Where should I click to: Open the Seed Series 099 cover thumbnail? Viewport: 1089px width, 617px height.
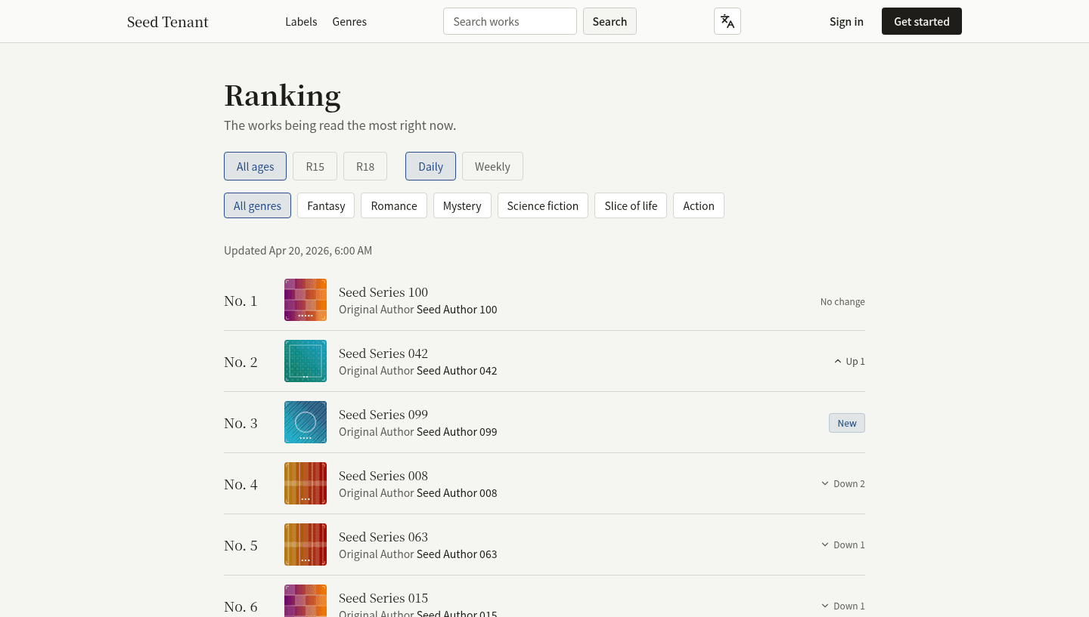(x=306, y=422)
